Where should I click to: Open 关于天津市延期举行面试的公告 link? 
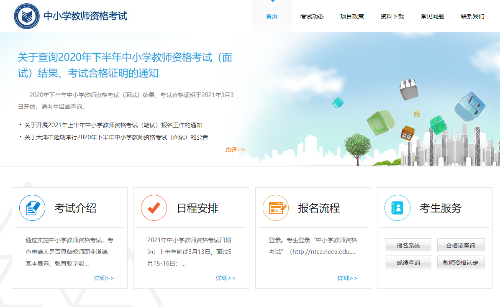(116, 137)
